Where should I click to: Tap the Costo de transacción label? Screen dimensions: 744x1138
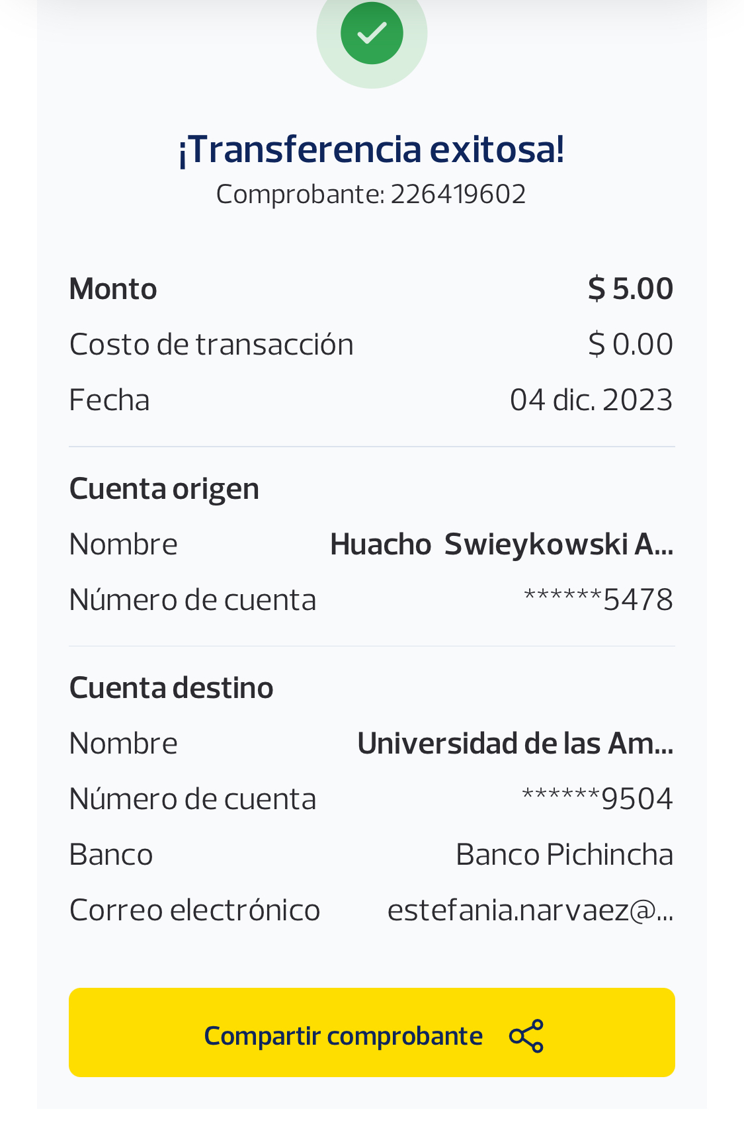point(211,345)
